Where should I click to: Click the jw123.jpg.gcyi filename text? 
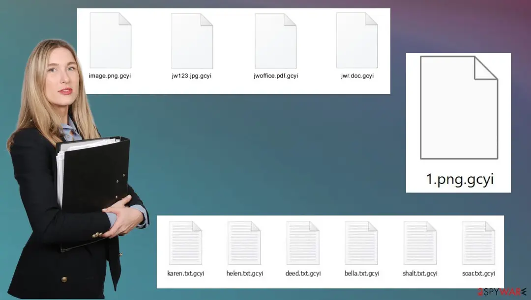click(x=191, y=76)
